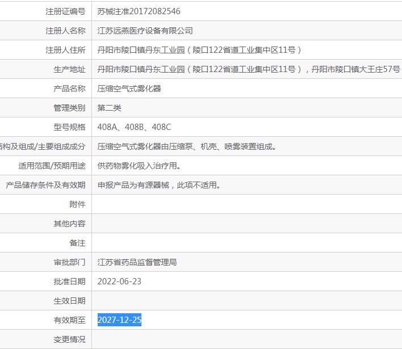Viewport: 402px width, 349px height.
Task: Click the empty 其他内容 value cell
Action: point(246,224)
